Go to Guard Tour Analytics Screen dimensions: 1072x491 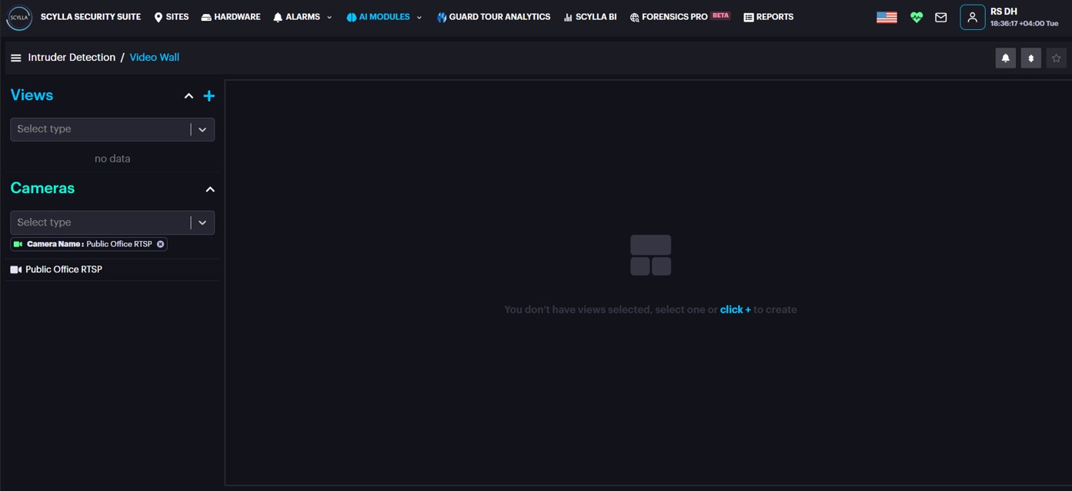493,17
